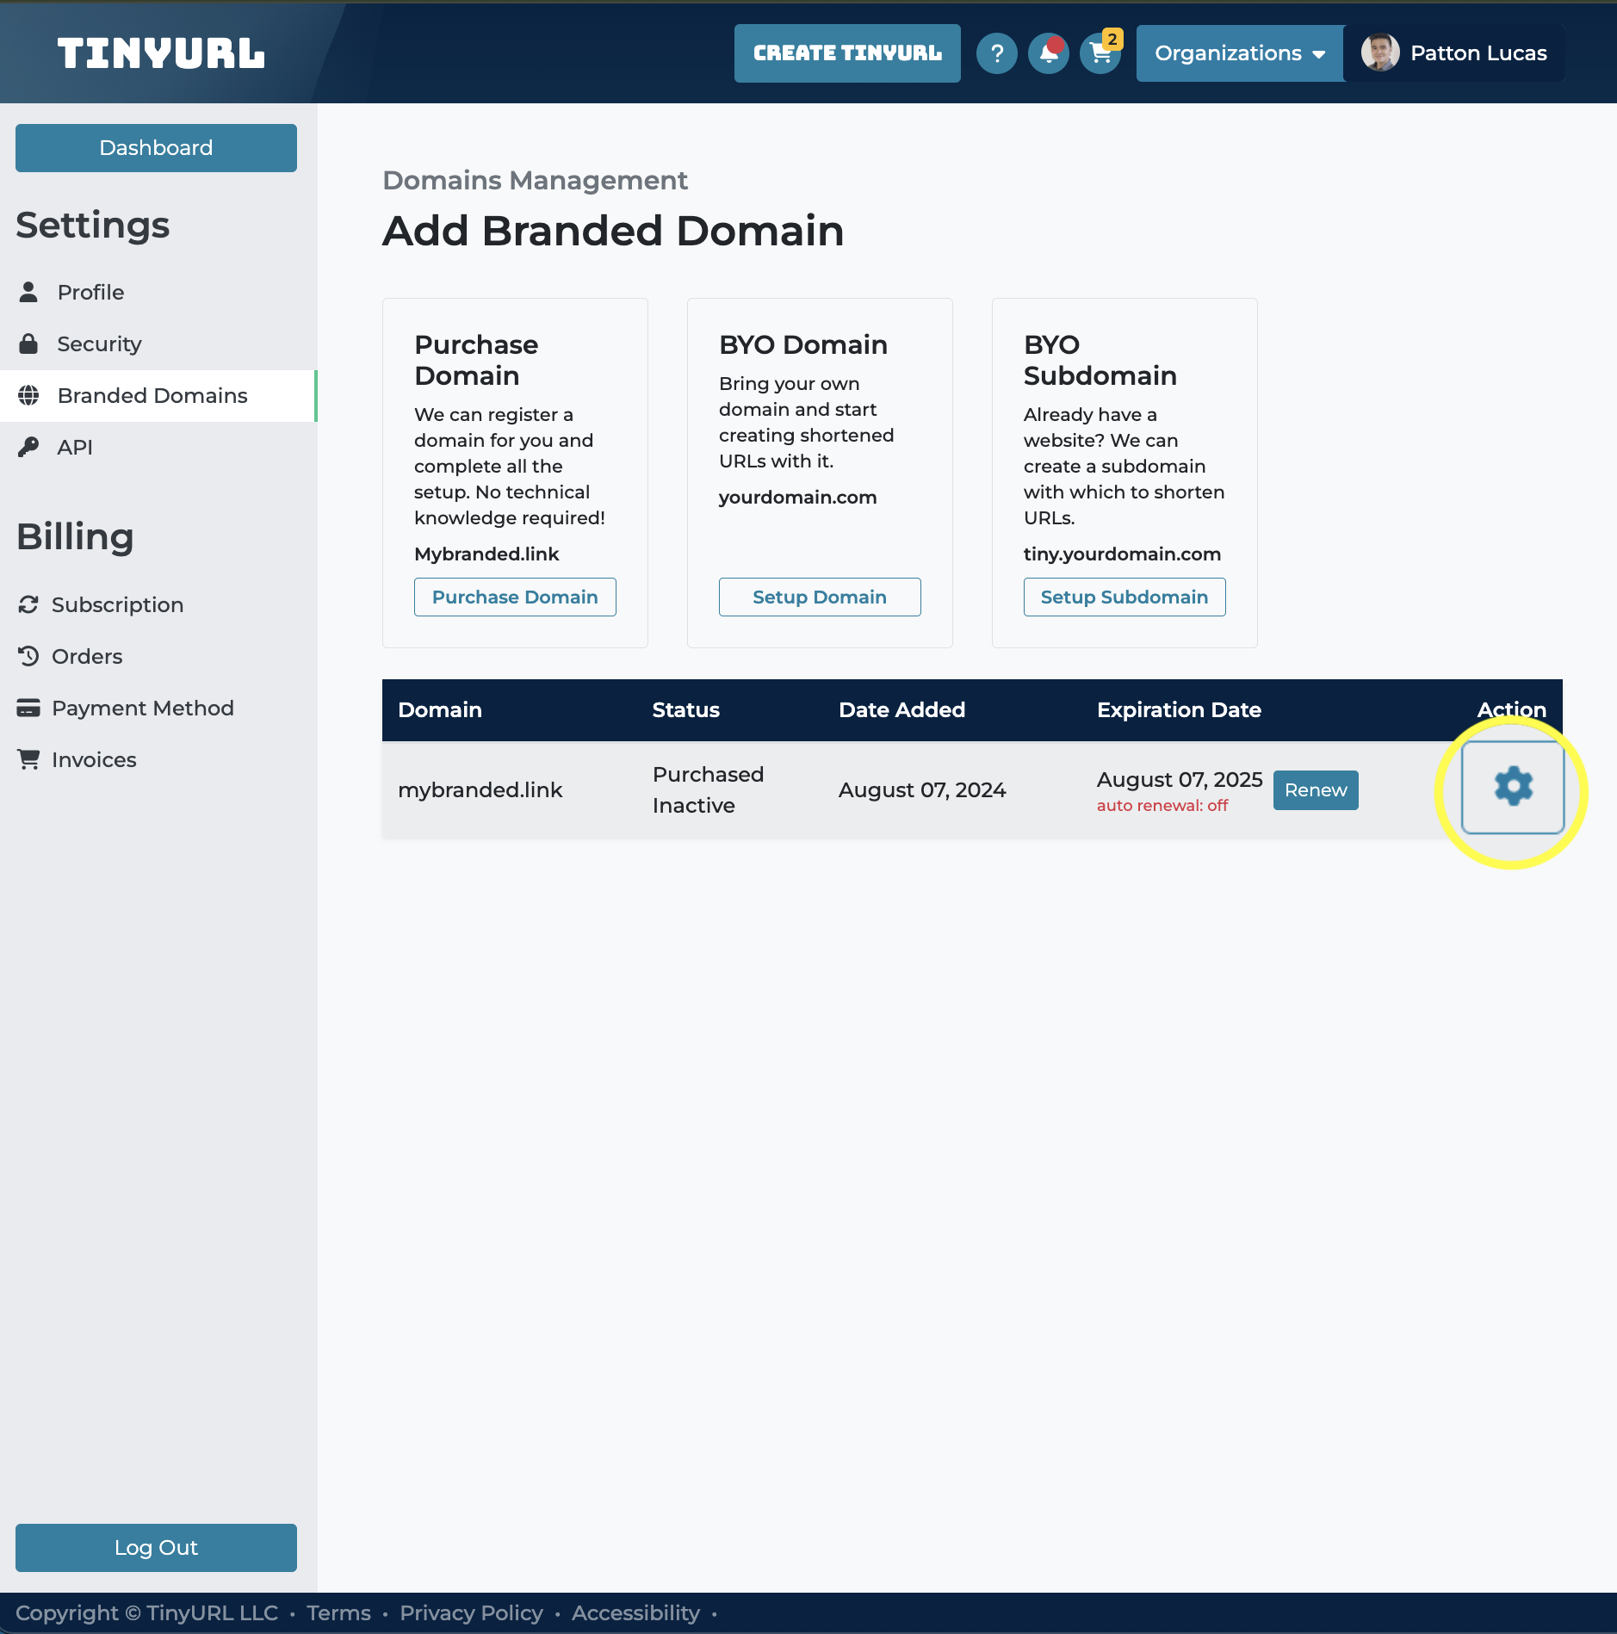Screen dimensions: 1617x1634
Task: Open the shopping cart icon
Action: point(1100,53)
